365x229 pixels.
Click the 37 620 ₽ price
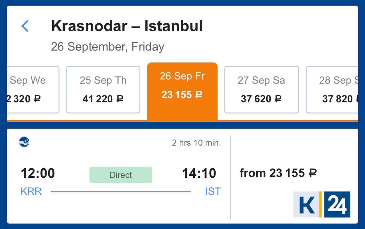pos(261,99)
